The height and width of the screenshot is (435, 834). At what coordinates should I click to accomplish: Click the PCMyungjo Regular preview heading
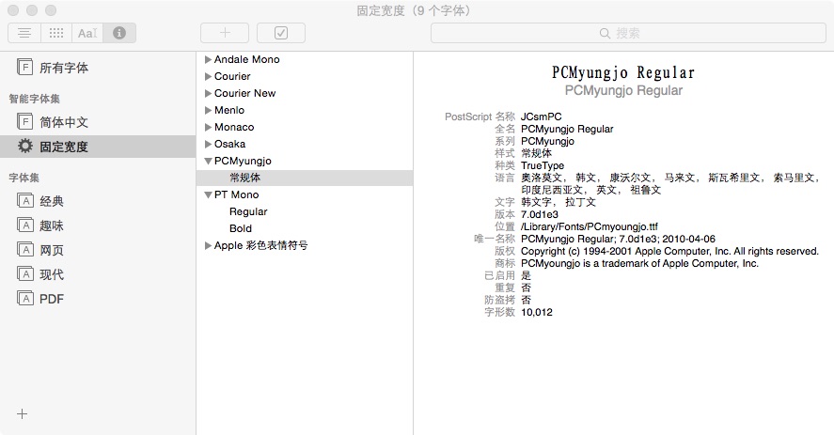tap(623, 72)
